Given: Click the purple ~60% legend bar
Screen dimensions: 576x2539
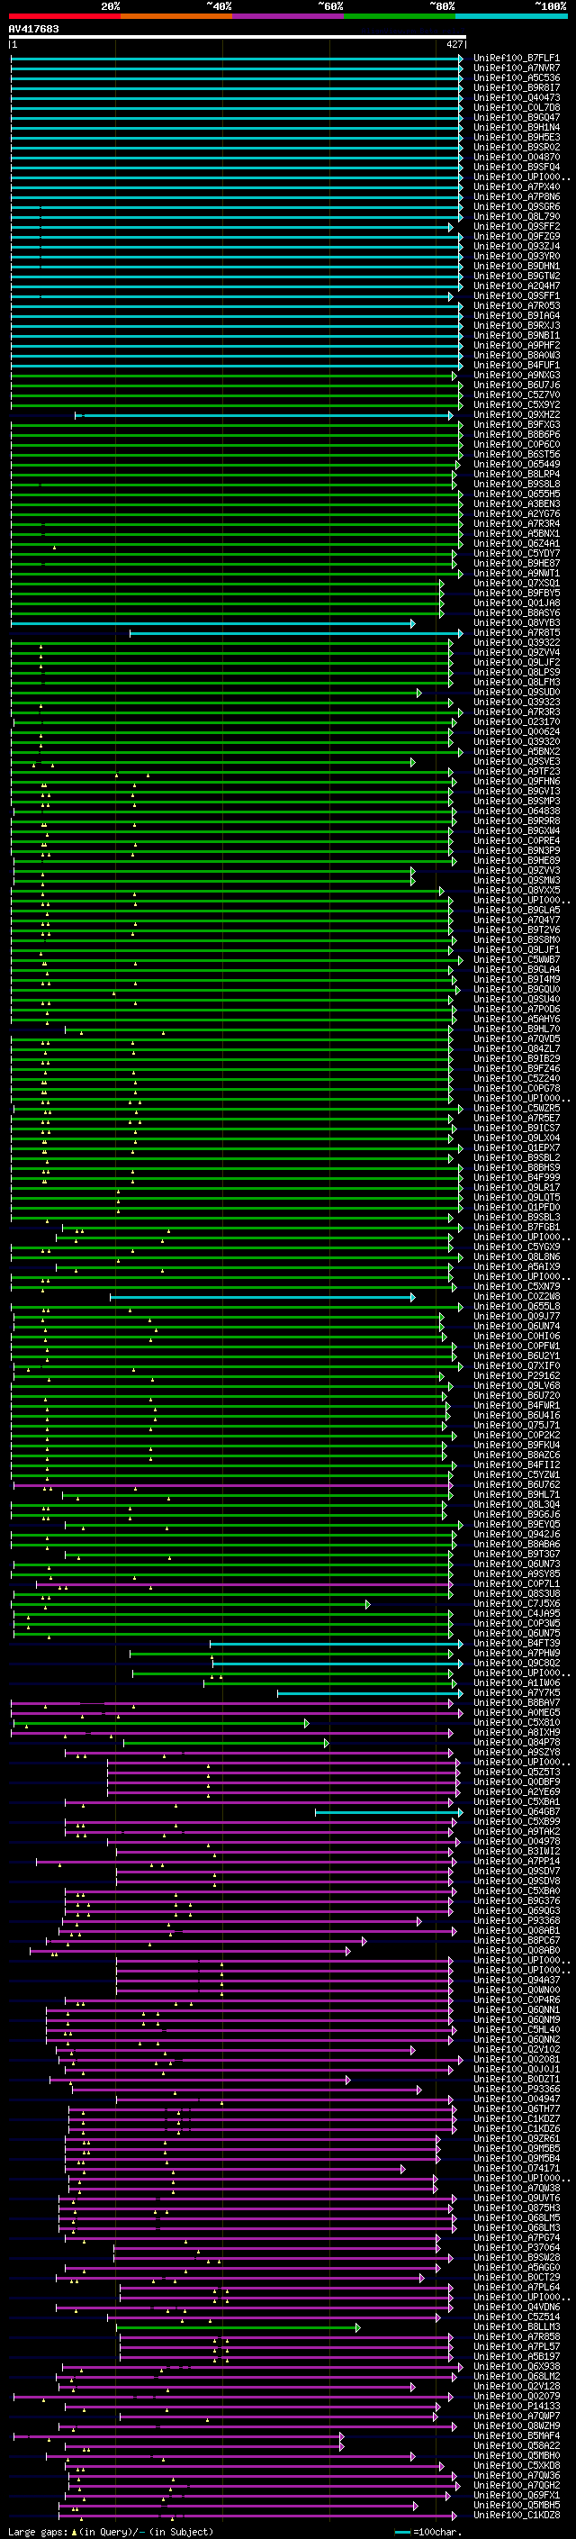Looking at the screenshot, I should [289, 16].
